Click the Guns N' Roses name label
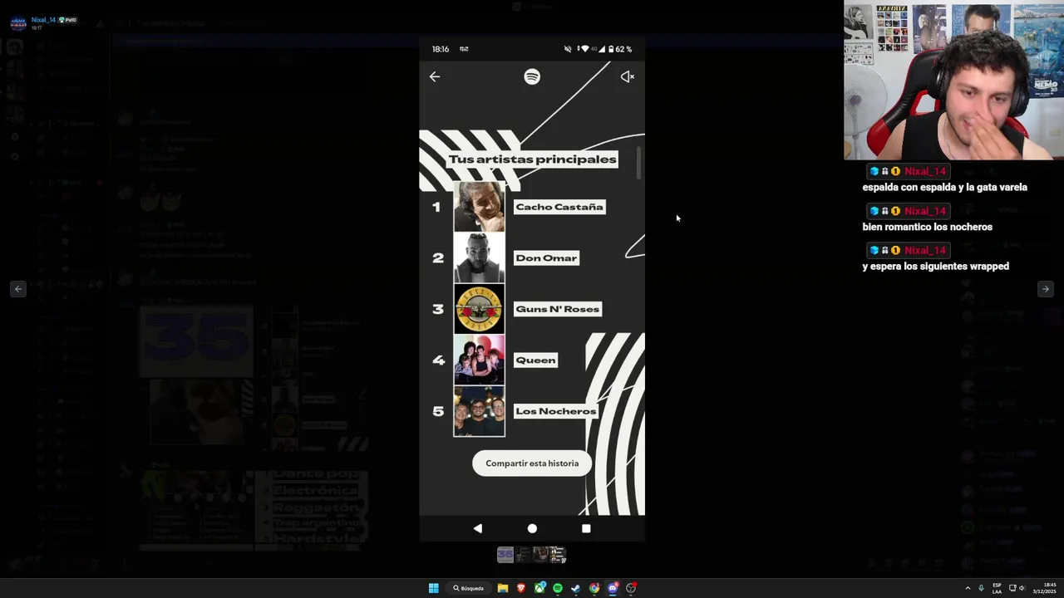The image size is (1064, 598). 557,309
